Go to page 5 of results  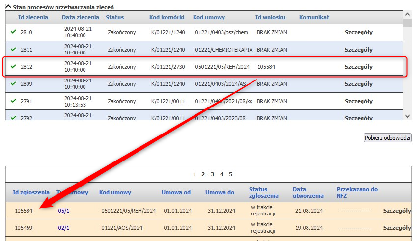[230, 174]
